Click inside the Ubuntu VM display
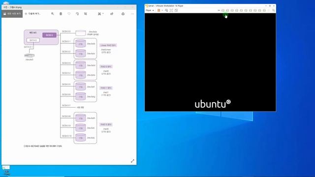This screenshot has height=177, width=315. 210,62
